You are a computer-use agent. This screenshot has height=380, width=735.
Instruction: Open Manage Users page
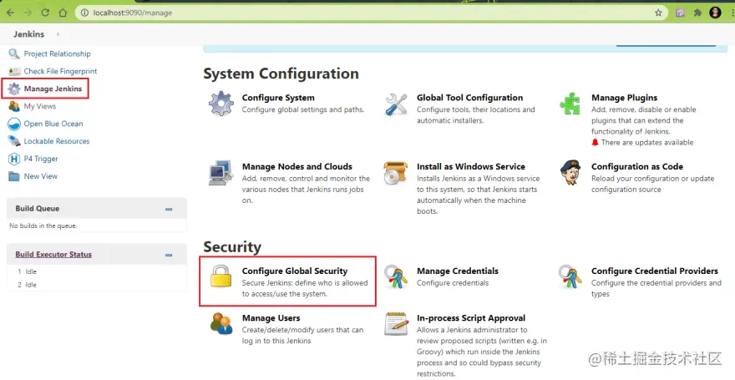[271, 317]
